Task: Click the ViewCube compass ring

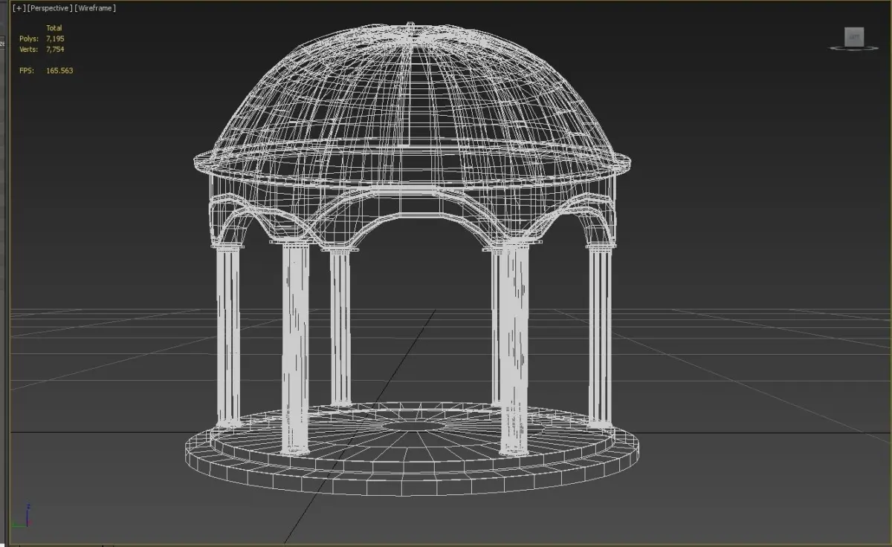Action: (854, 48)
